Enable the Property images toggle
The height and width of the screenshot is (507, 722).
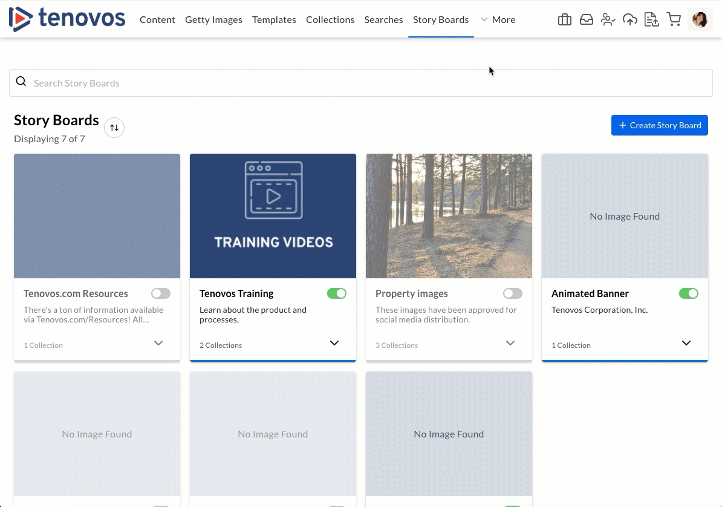click(x=513, y=293)
